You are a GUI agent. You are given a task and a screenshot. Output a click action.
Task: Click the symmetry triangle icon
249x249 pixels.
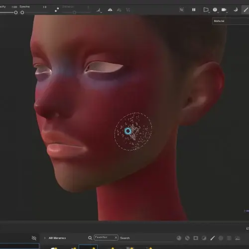click(110, 10)
